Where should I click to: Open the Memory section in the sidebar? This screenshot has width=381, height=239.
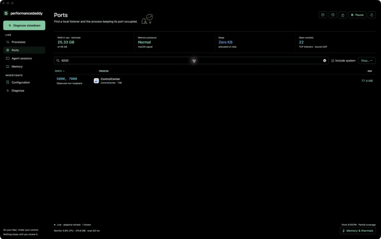pos(24,67)
